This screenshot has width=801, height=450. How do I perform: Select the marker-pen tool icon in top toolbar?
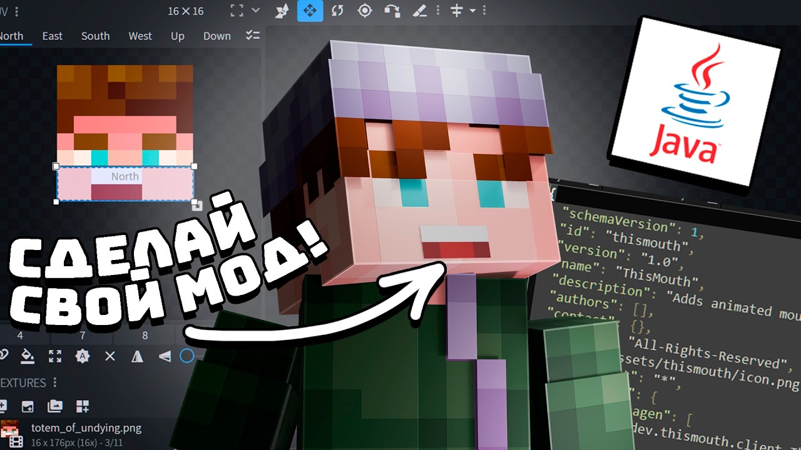tap(420, 11)
